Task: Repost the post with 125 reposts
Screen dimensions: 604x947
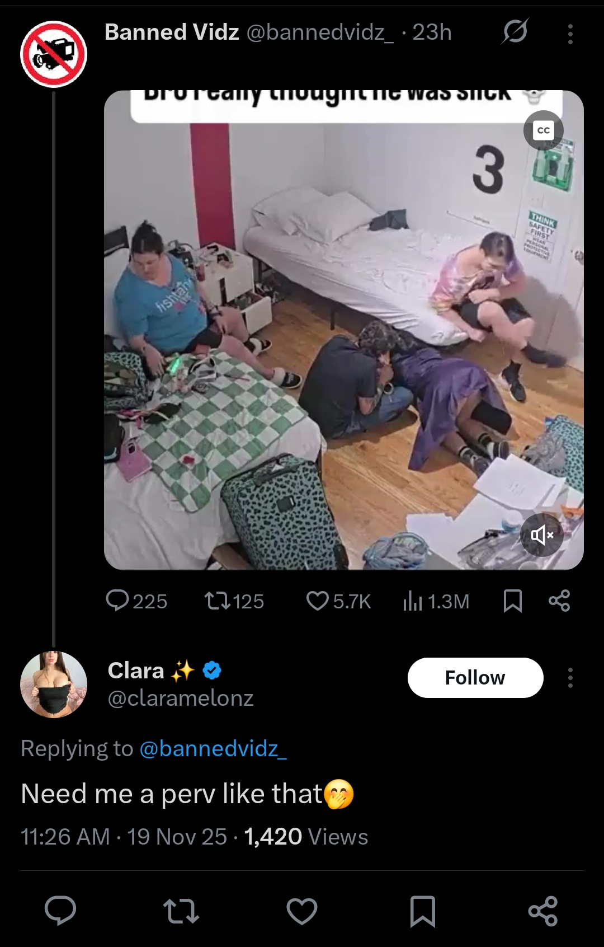Action: [x=234, y=601]
